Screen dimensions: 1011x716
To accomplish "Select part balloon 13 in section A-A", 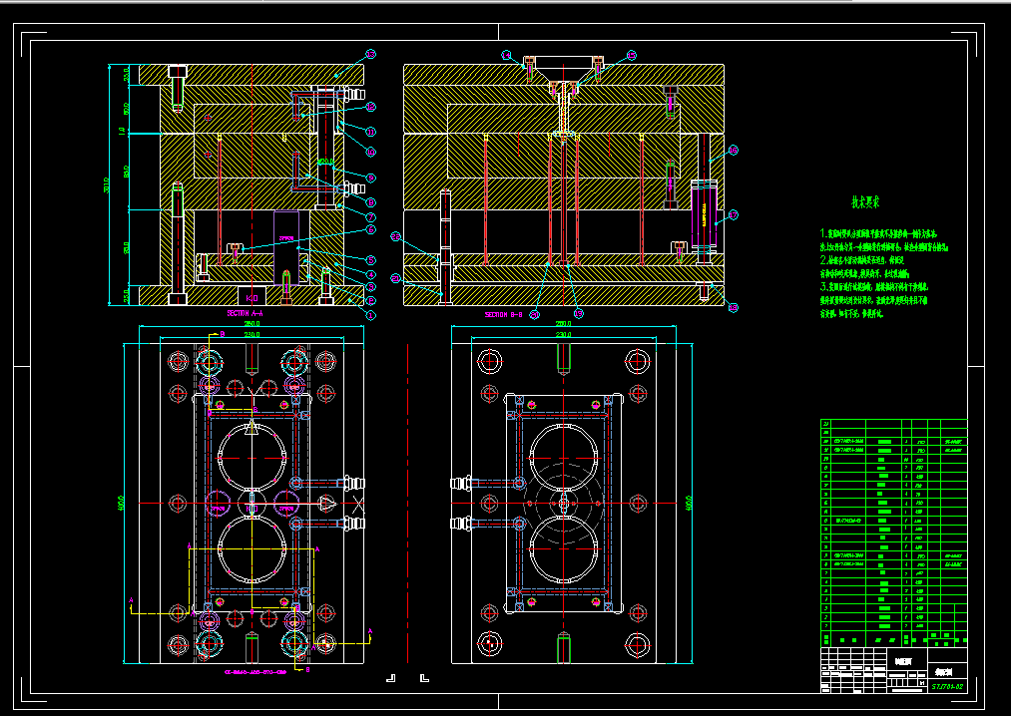I will [x=370, y=54].
